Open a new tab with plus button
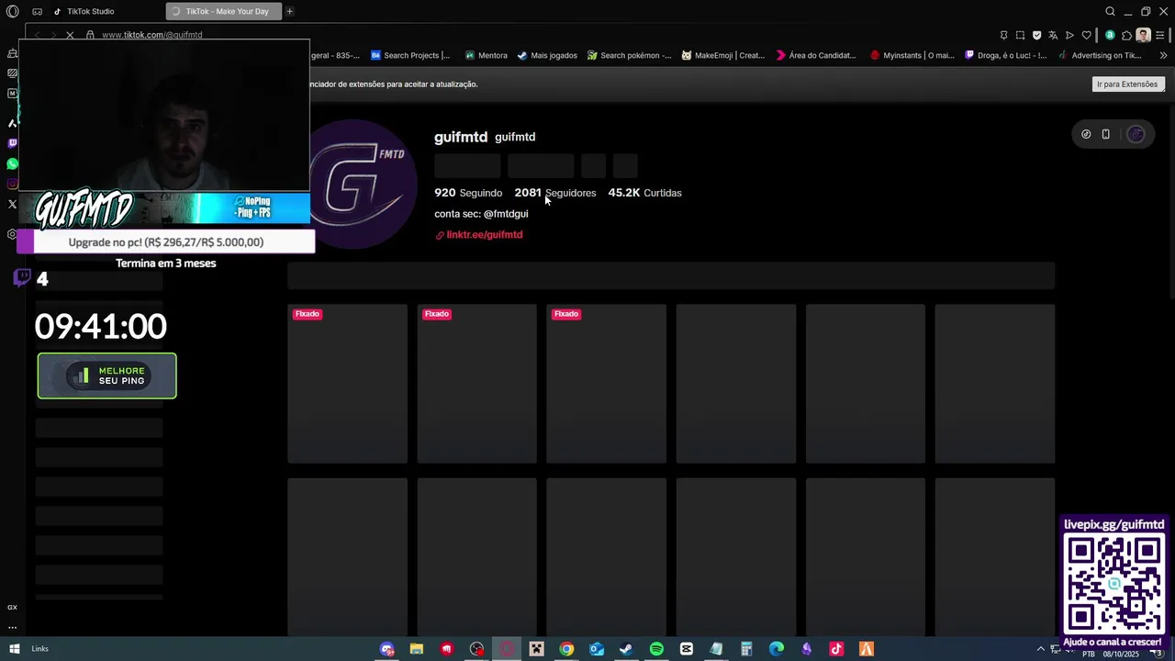Image resolution: width=1175 pixels, height=661 pixels. [x=289, y=11]
